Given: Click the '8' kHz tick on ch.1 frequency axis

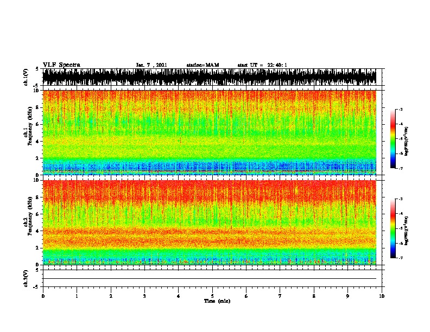Looking at the screenshot, I should click(x=37, y=107).
